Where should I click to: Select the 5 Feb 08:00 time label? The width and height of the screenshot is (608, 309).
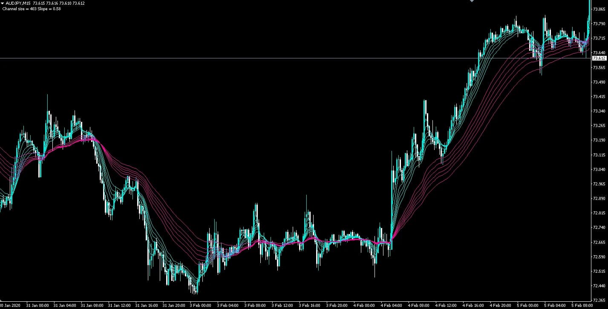[x=582, y=306]
